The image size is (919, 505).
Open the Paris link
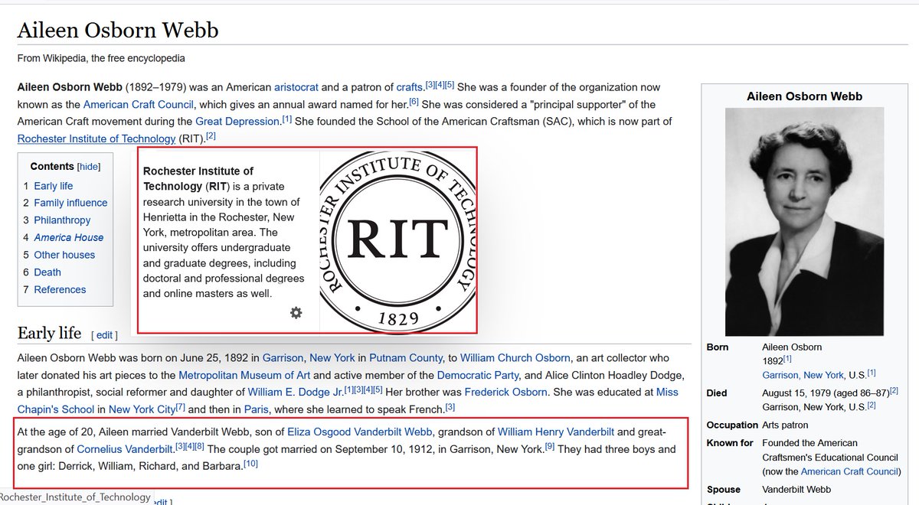click(255, 410)
